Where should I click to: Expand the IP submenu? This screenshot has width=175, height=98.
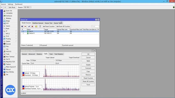pyautogui.click(x=16, y=31)
